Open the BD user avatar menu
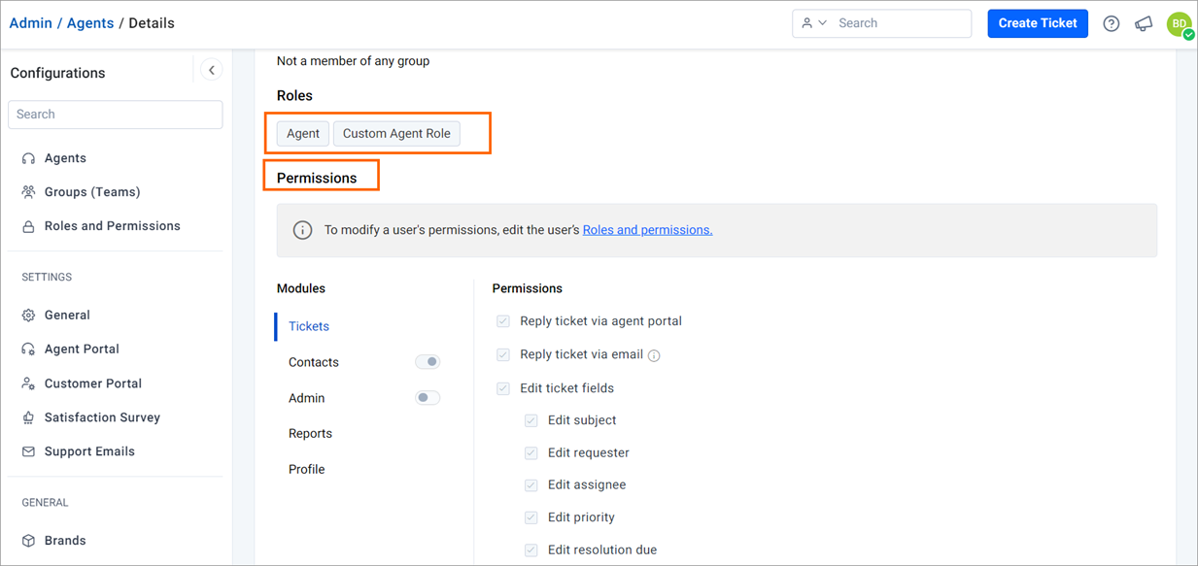This screenshot has width=1198, height=566. (x=1180, y=24)
